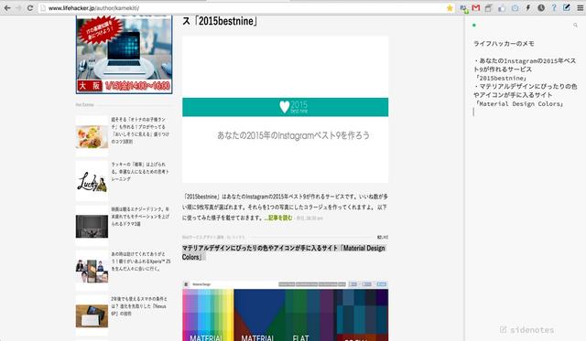The width and height of the screenshot is (586, 341).
Task: Open the Gmail extension icon
Action: click(x=476, y=8)
